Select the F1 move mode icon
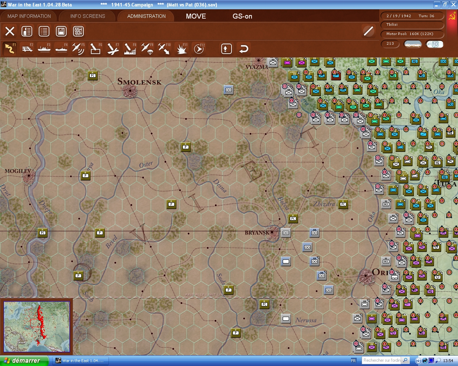Image resolution: width=458 pixels, height=366 pixels. click(10, 49)
